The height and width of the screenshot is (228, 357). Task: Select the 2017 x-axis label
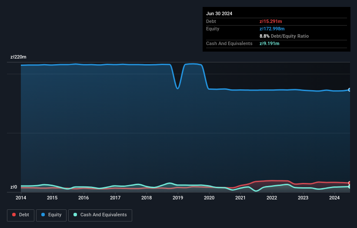click(x=115, y=198)
